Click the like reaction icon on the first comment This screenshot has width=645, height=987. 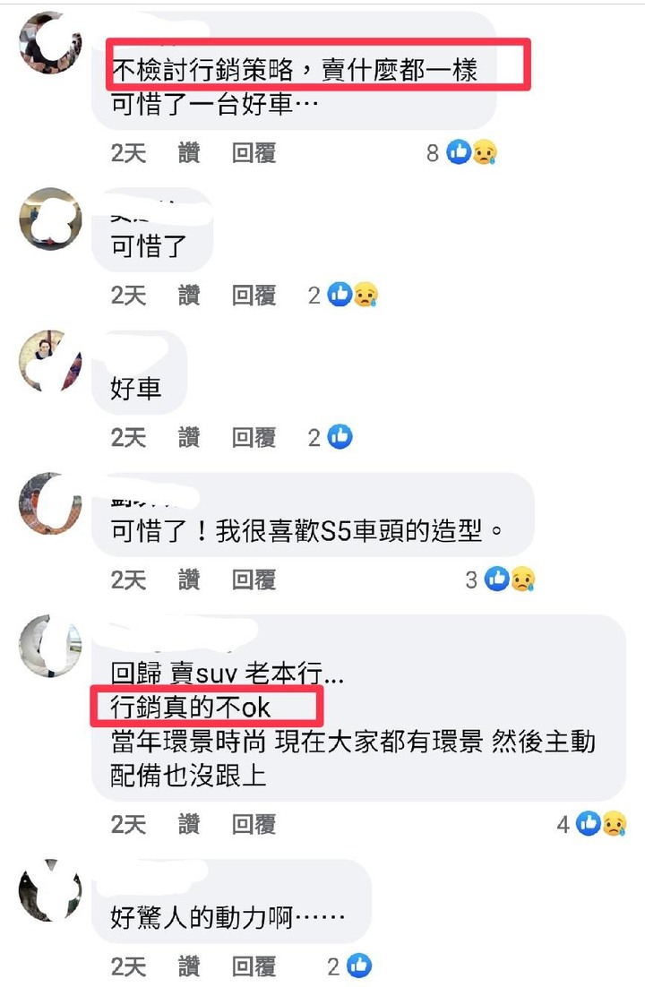[x=459, y=151]
